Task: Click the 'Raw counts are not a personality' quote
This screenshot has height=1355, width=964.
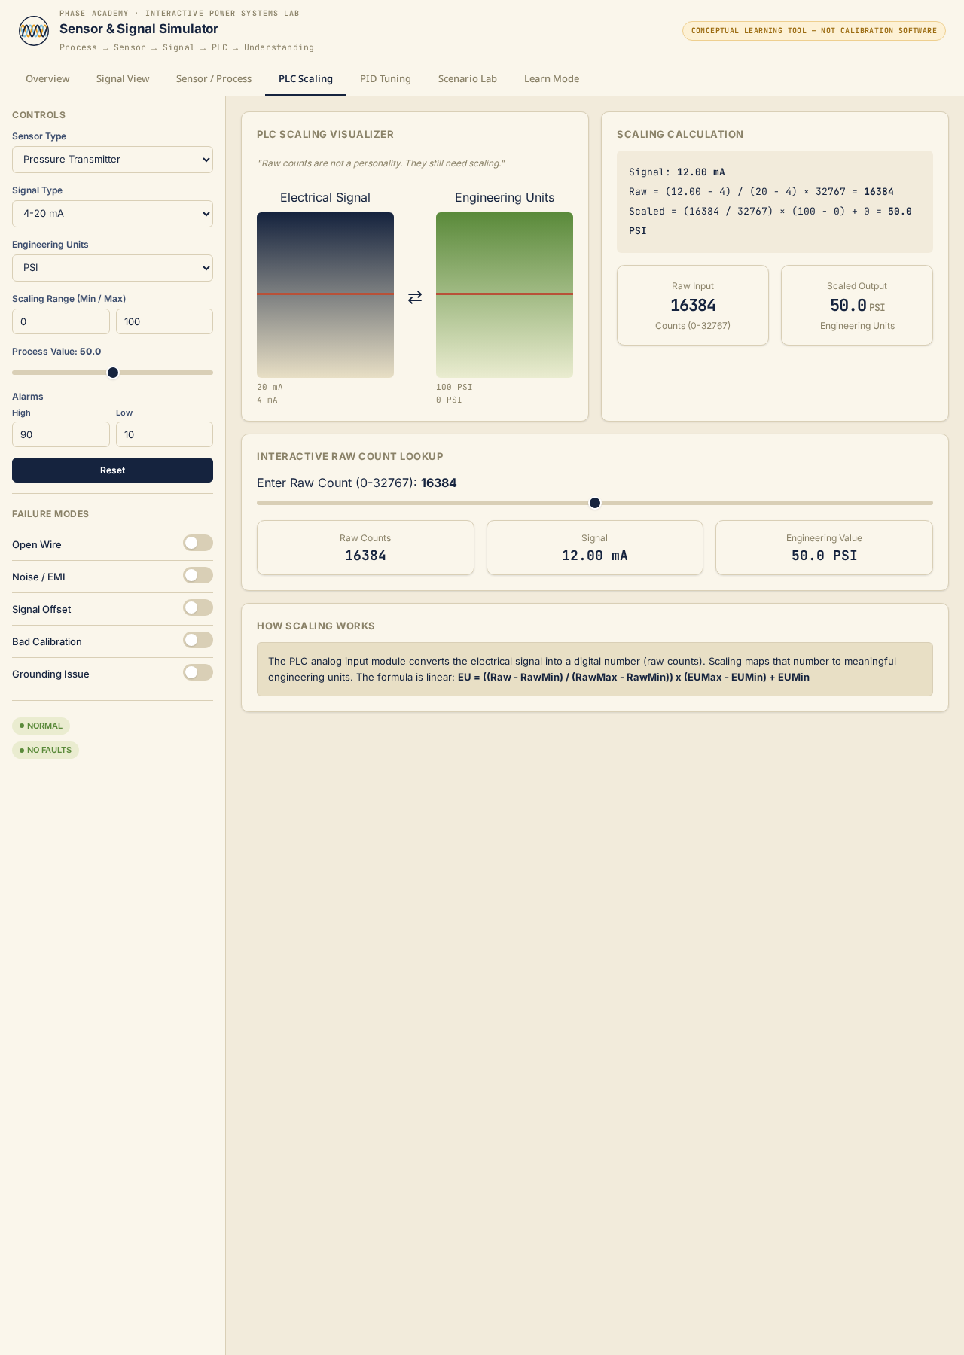Action: pyautogui.click(x=381, y=163)
